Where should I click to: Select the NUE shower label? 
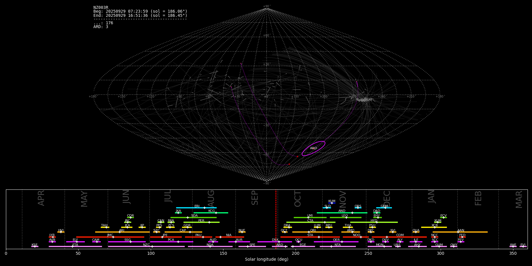pyautogui.click(x=242, y=231)
